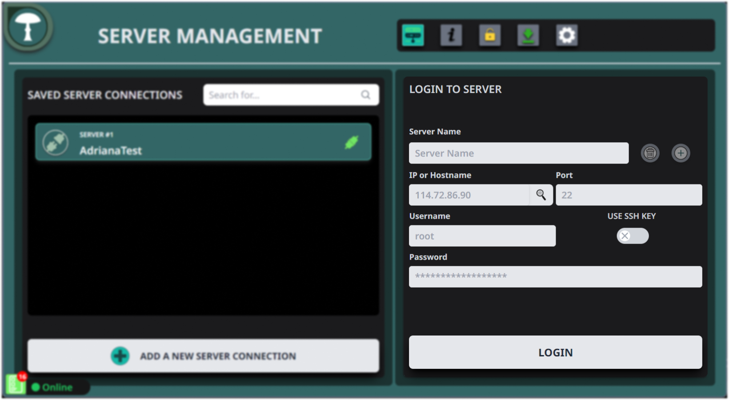Click the search magnifier in saved connections

[x=366, y=95]
